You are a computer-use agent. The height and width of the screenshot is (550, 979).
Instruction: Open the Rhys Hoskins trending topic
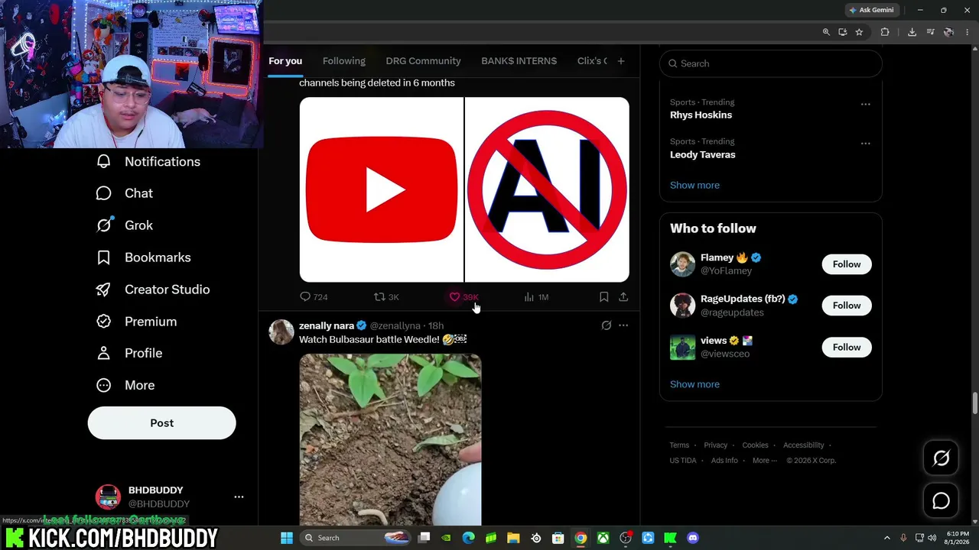pyautogui.click(x=701, y=115)
